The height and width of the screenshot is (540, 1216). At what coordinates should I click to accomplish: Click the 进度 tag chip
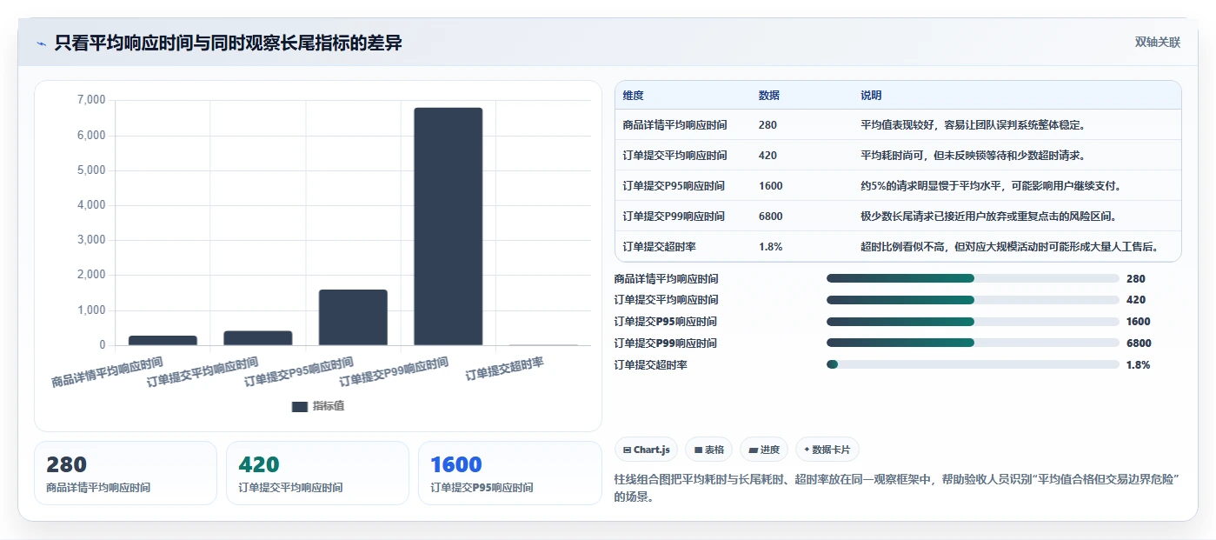pos(764,450)
